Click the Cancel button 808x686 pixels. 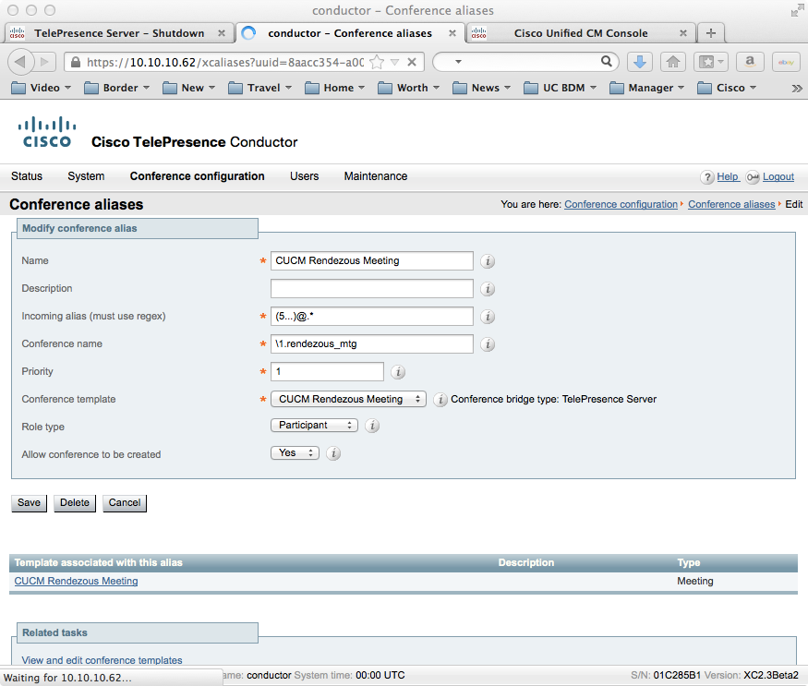click(x=125, y=503)
